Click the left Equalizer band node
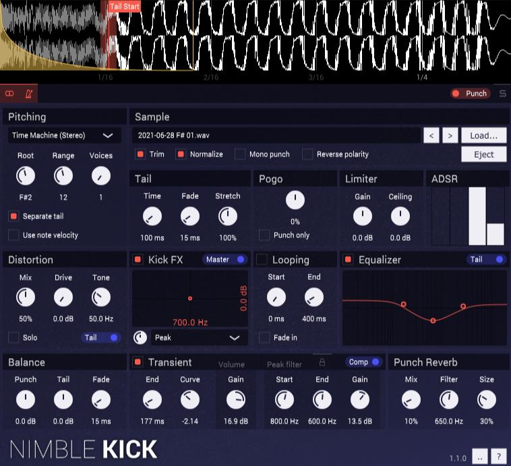 pyautogui.click(x=403, y=304)
